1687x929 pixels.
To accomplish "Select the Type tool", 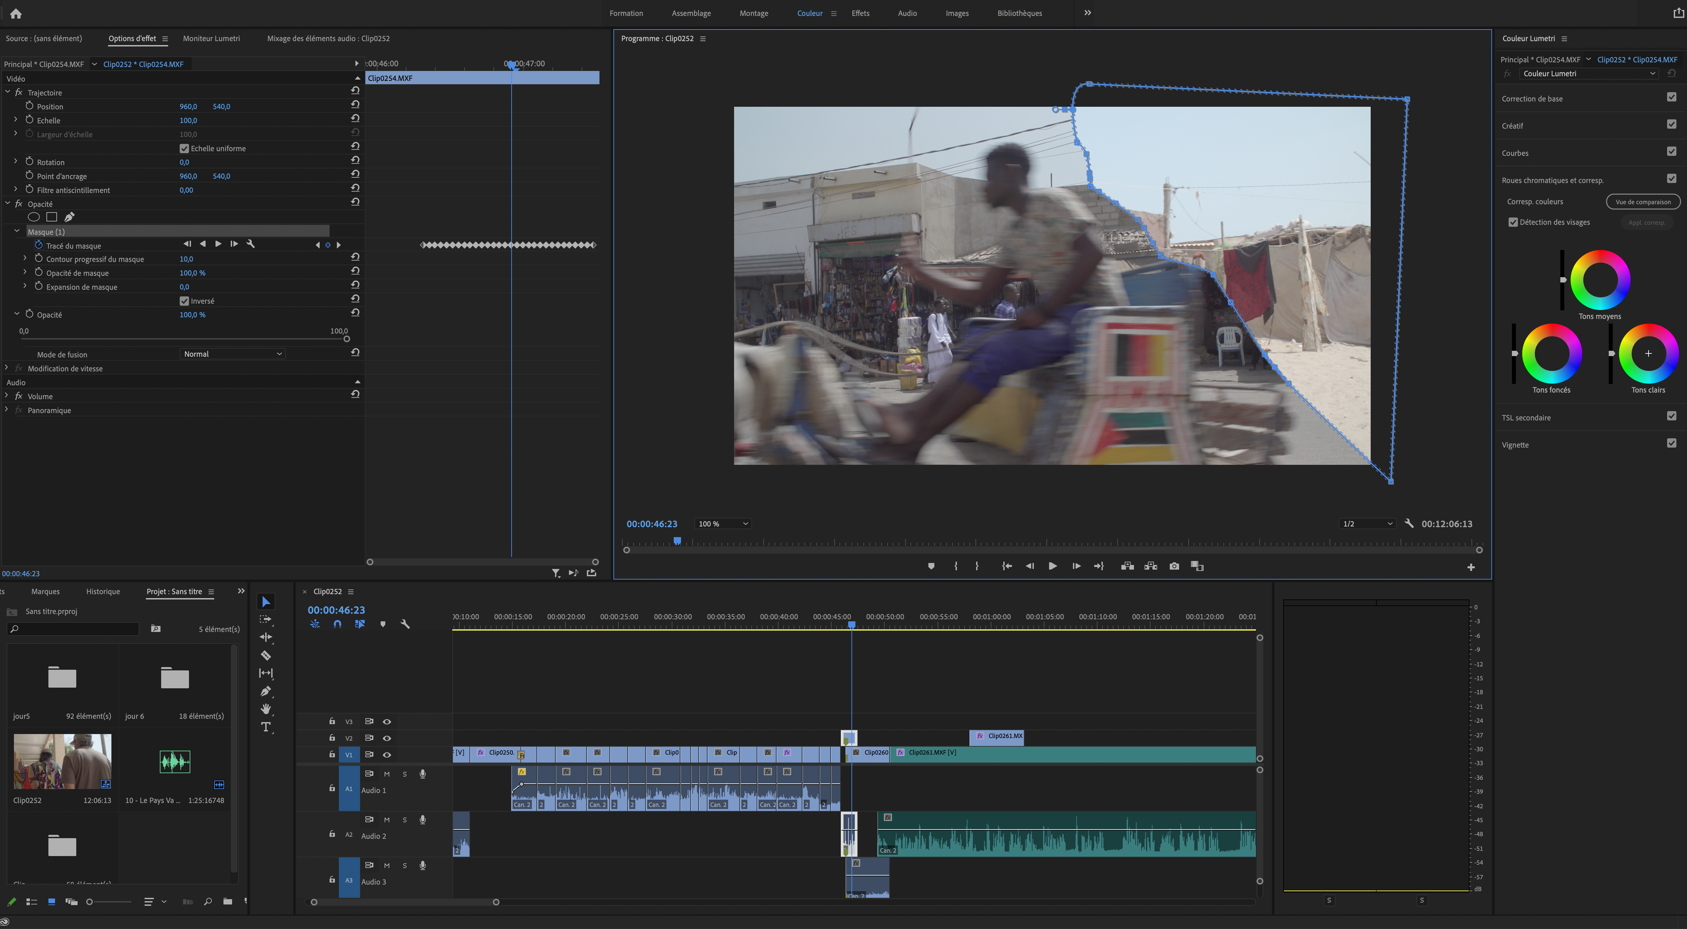I will pos(266,727).
